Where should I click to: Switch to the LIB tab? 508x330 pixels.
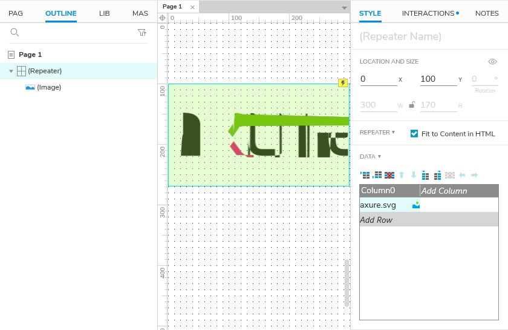point(104,13)
